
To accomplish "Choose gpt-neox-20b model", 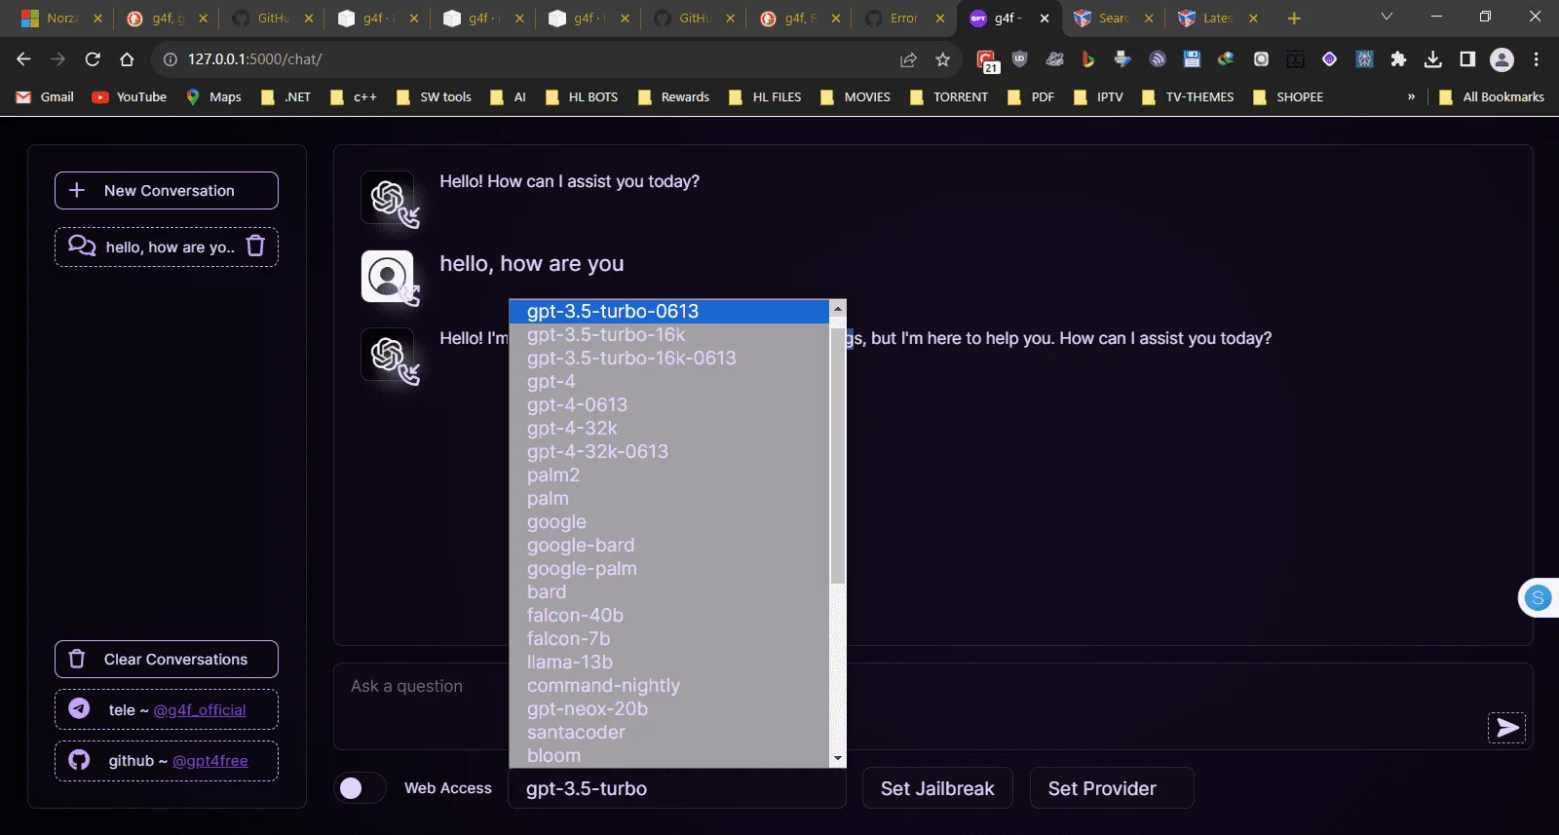I will coord(669,709).
